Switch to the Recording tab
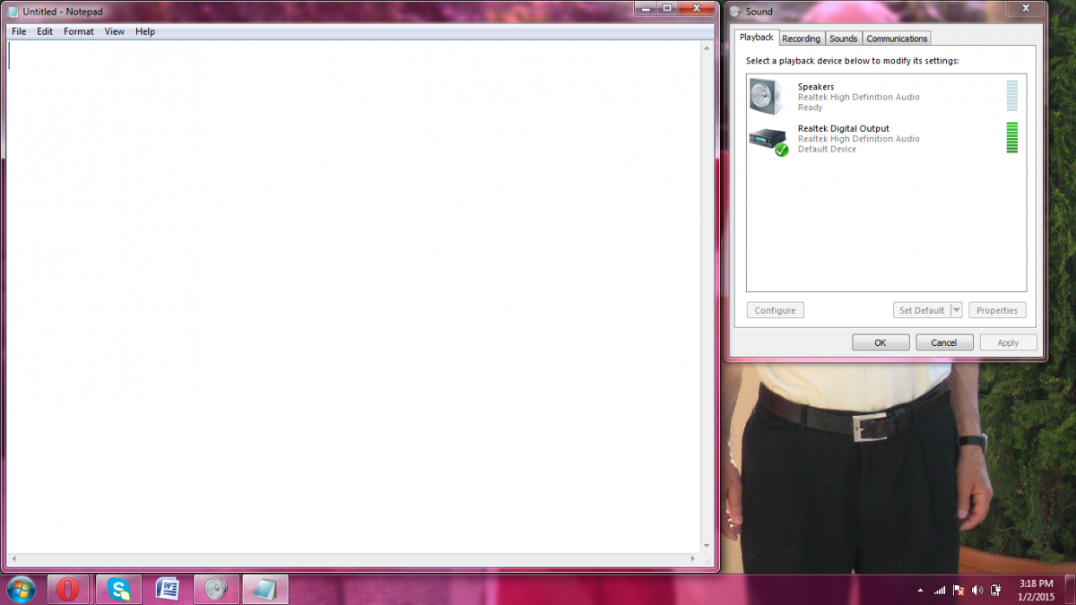1076x605 pixels. pos(801,39)
